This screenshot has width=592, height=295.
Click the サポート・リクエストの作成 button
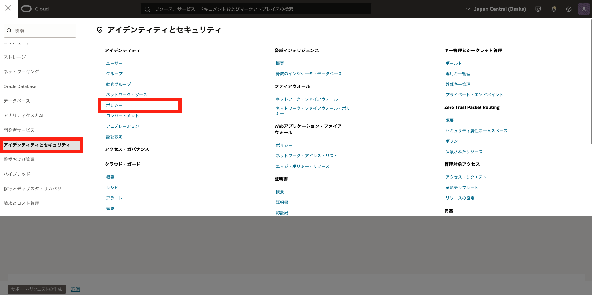(x=37, y=289)
